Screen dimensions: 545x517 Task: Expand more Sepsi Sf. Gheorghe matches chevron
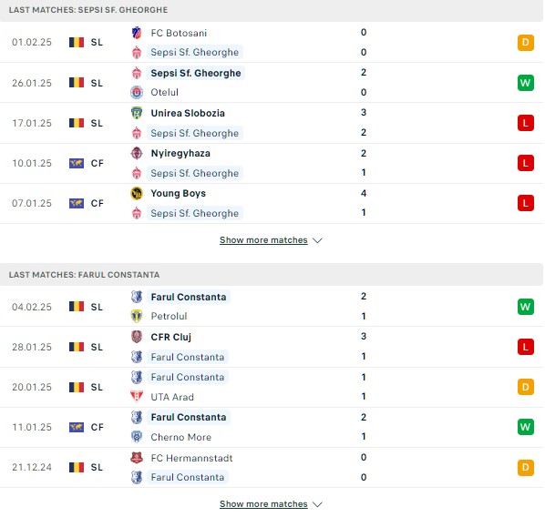[317, 240]
